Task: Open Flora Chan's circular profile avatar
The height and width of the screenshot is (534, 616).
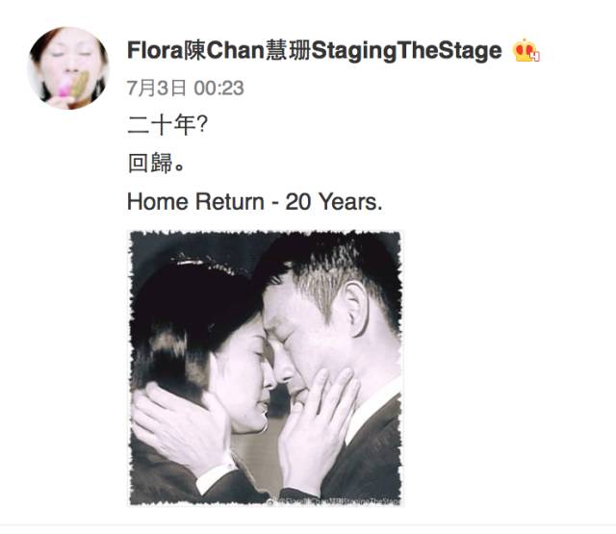Action: (68, 68)
